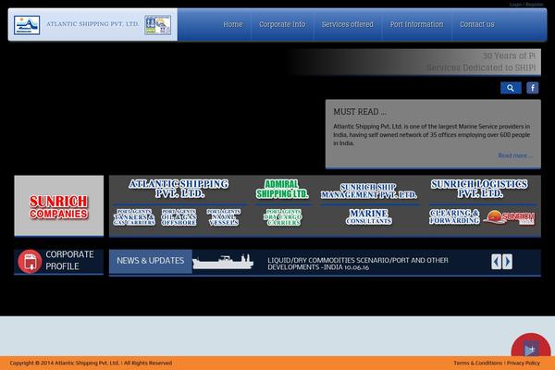Screen dimensions: 555x370
Task: Click the MUST READ ... heading
Action: [x=360, y=112]
